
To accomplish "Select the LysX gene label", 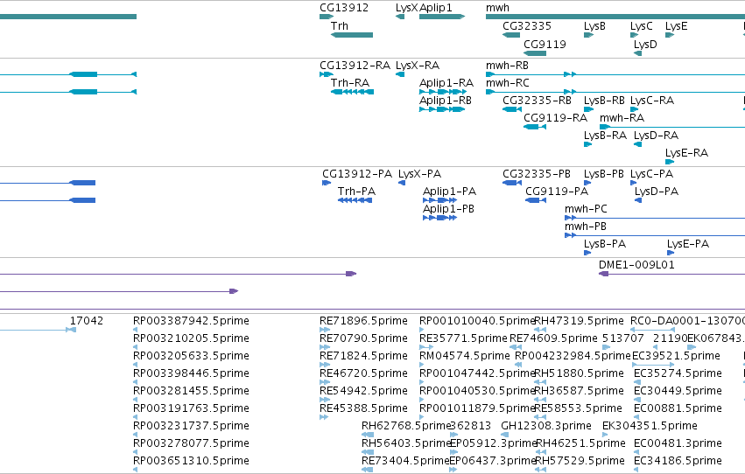I will click(407, 8).
